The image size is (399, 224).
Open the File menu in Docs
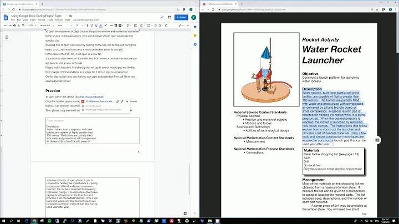click(13, 20)
